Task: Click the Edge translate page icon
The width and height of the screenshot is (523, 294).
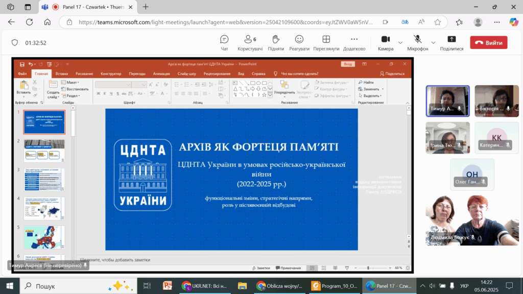Action: pos(405,22)
